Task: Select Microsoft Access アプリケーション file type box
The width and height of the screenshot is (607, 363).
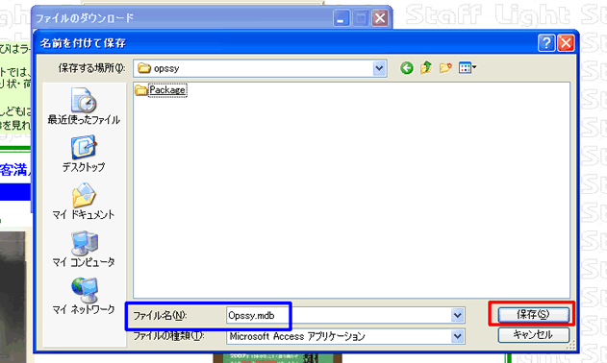Action: pyautogui.click(x=340, y=336)
